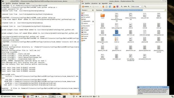The width and height of the screenshot is (174, 98).
Task: Open the Visualizza menu in the file browser
Action: coord(94,4)
